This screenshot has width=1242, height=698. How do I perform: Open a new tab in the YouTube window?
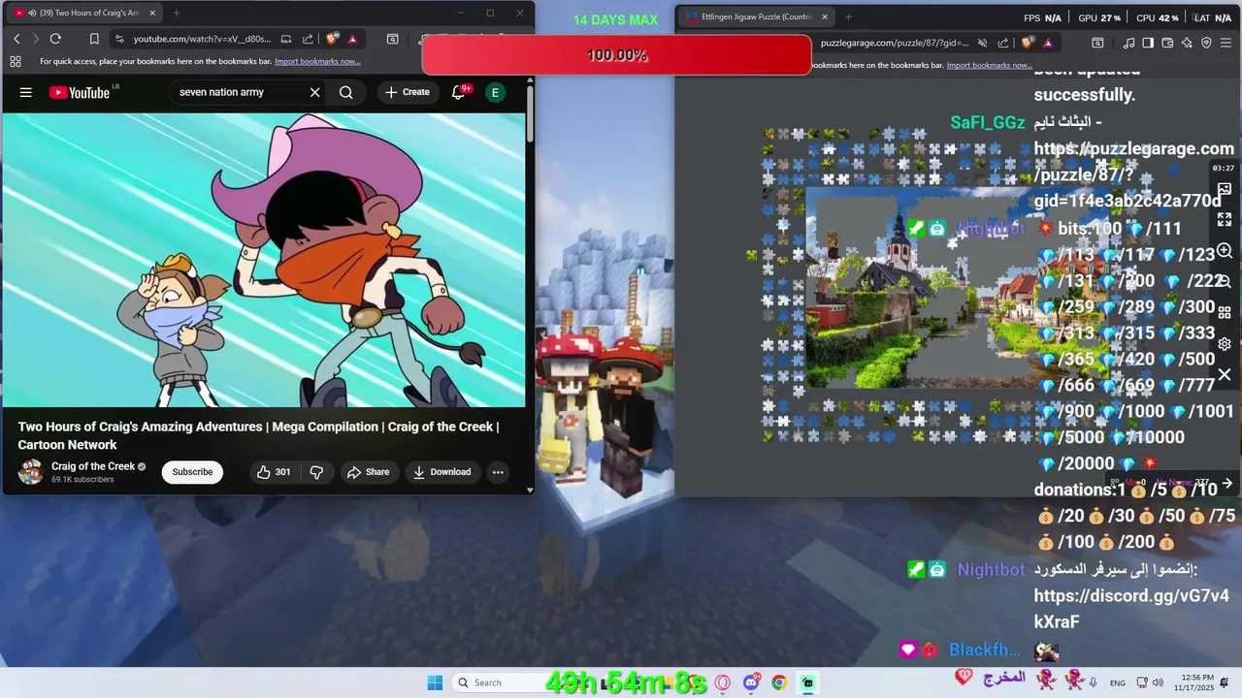[176, 13]
